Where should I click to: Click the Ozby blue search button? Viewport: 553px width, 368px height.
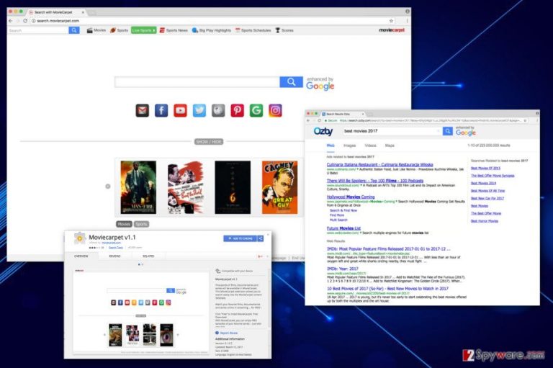(448, 131)
